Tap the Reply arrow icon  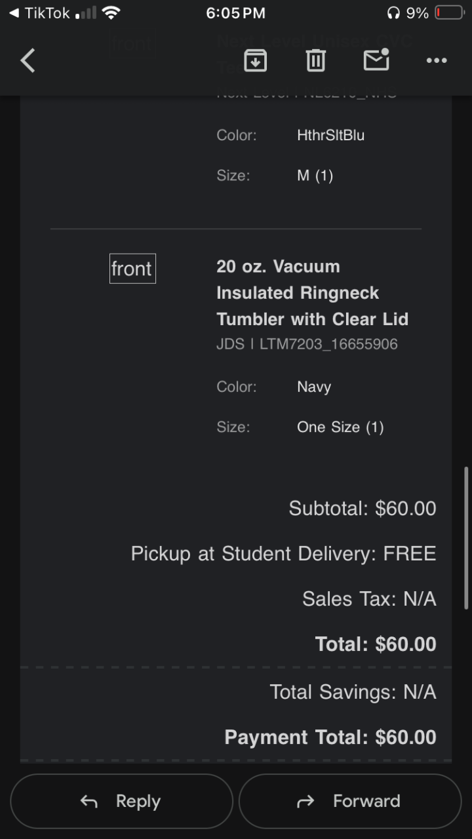88,801
